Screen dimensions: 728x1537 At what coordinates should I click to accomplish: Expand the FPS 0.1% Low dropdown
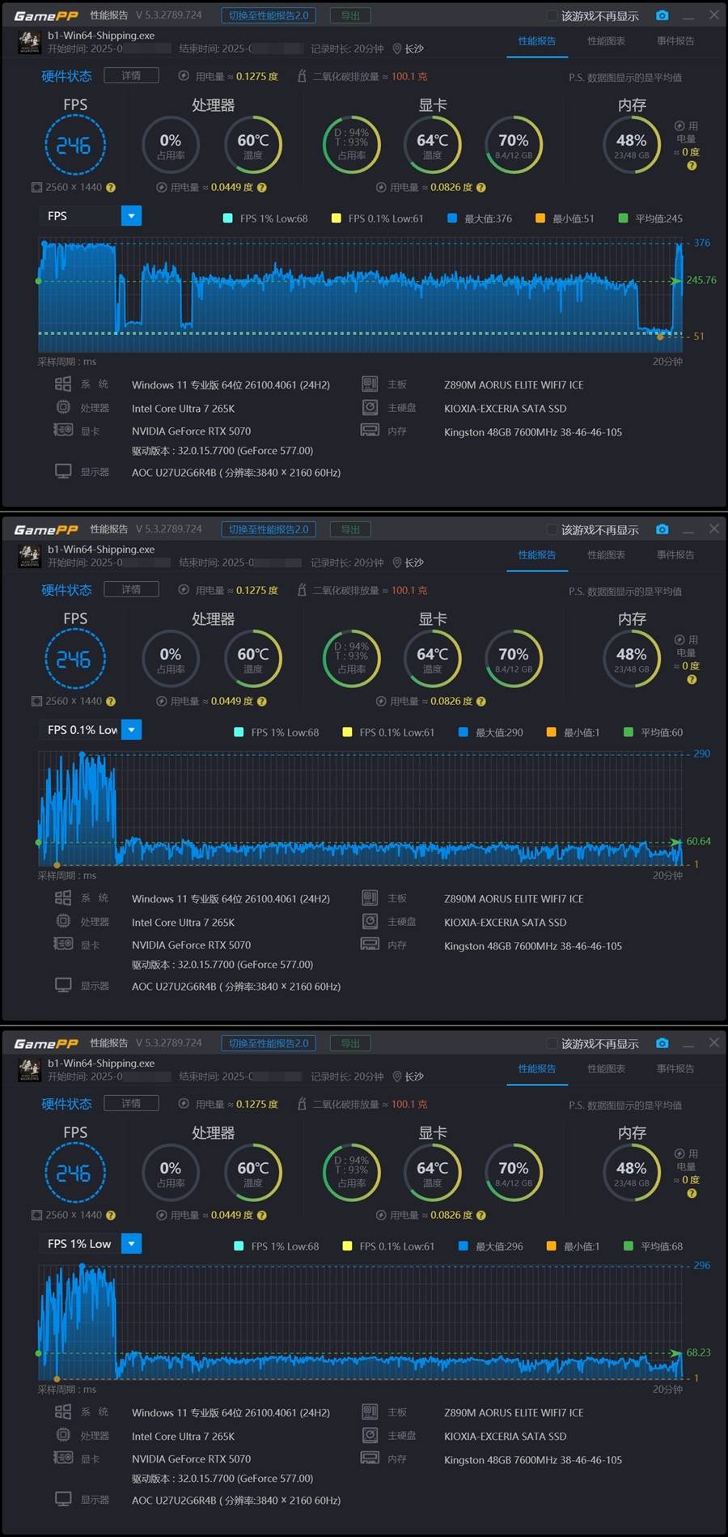[131, 730]
